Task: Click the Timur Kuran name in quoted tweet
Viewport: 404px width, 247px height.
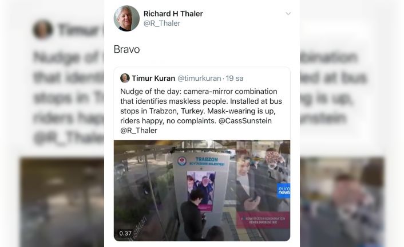Action: pos(153,78)
